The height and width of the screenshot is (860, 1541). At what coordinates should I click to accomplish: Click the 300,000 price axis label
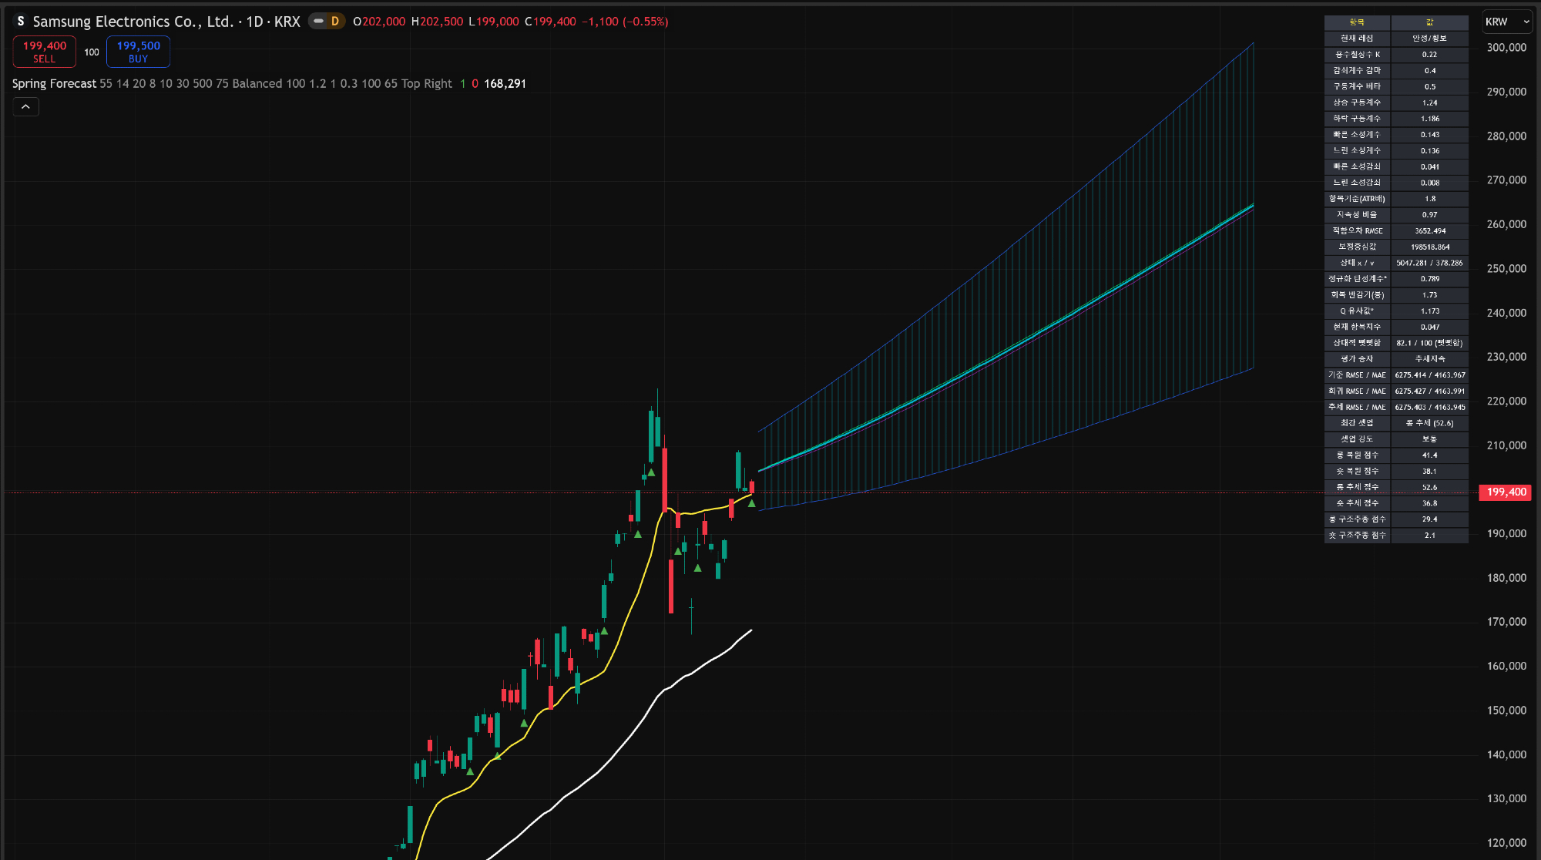[x=1506, y=48]
